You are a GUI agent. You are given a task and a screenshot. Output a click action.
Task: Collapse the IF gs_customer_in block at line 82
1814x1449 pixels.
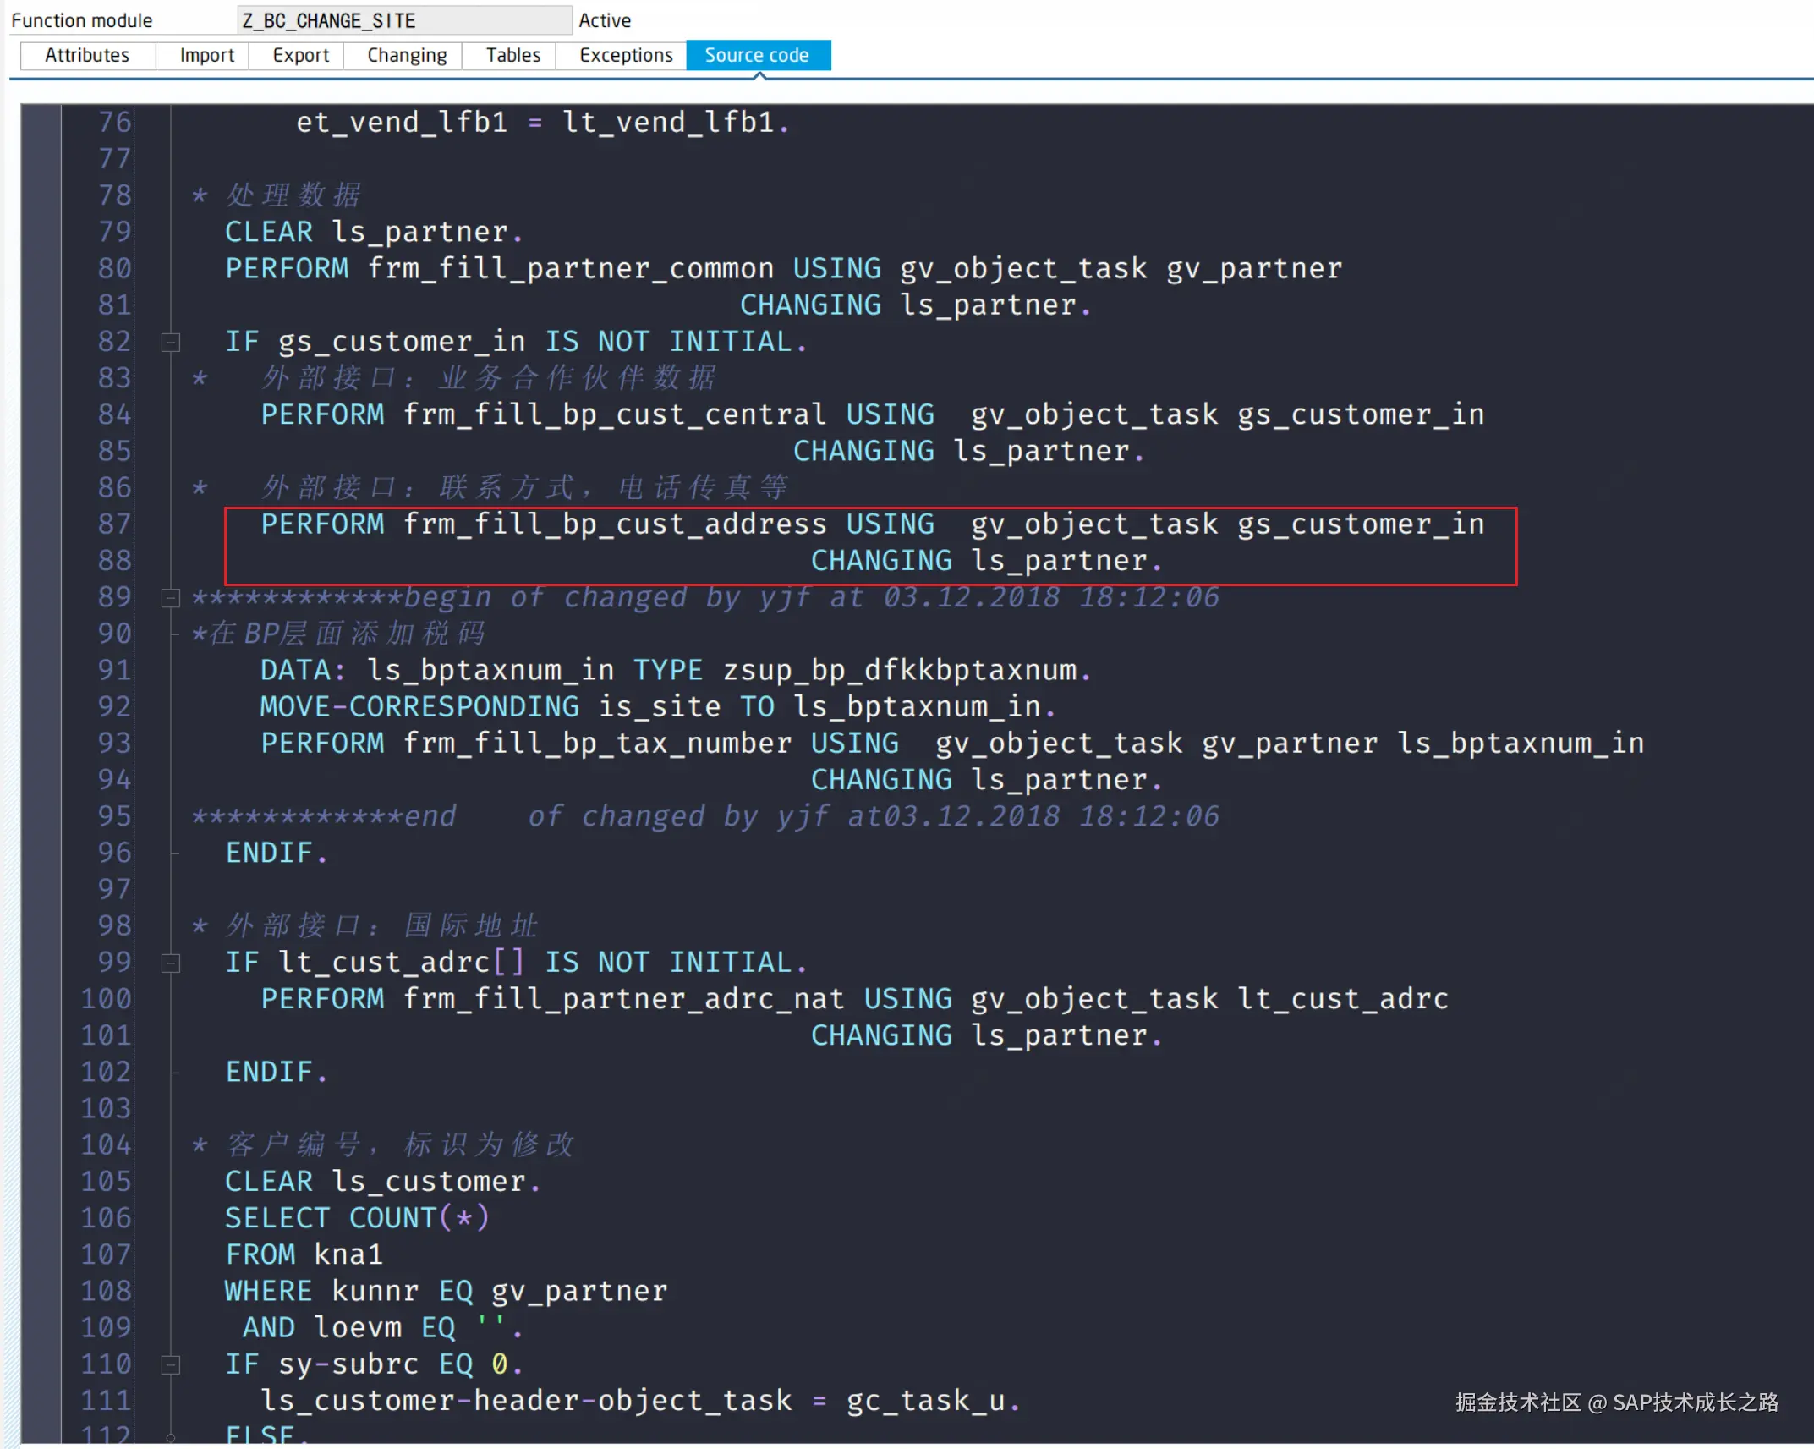[171, 342]
